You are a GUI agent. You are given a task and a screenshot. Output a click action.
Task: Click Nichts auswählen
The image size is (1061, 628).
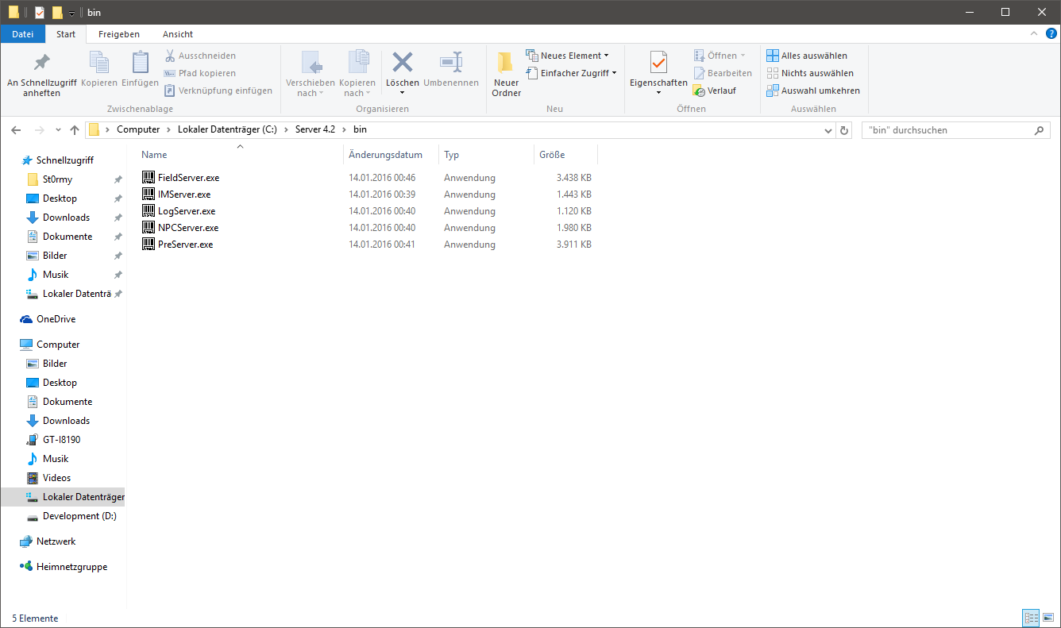point(810,73)
